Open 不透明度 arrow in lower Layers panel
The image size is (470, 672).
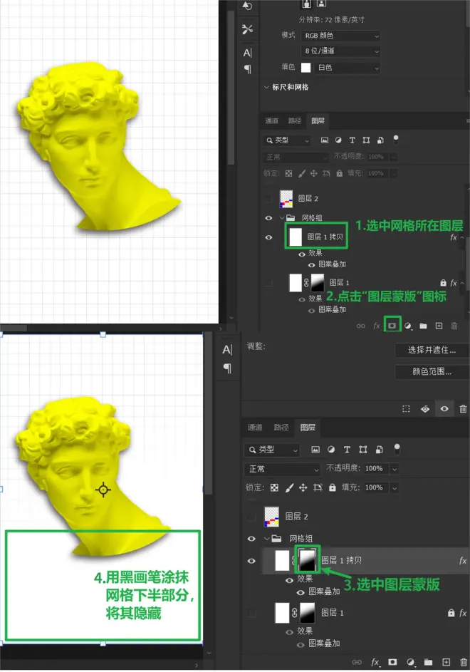(395, 469)
